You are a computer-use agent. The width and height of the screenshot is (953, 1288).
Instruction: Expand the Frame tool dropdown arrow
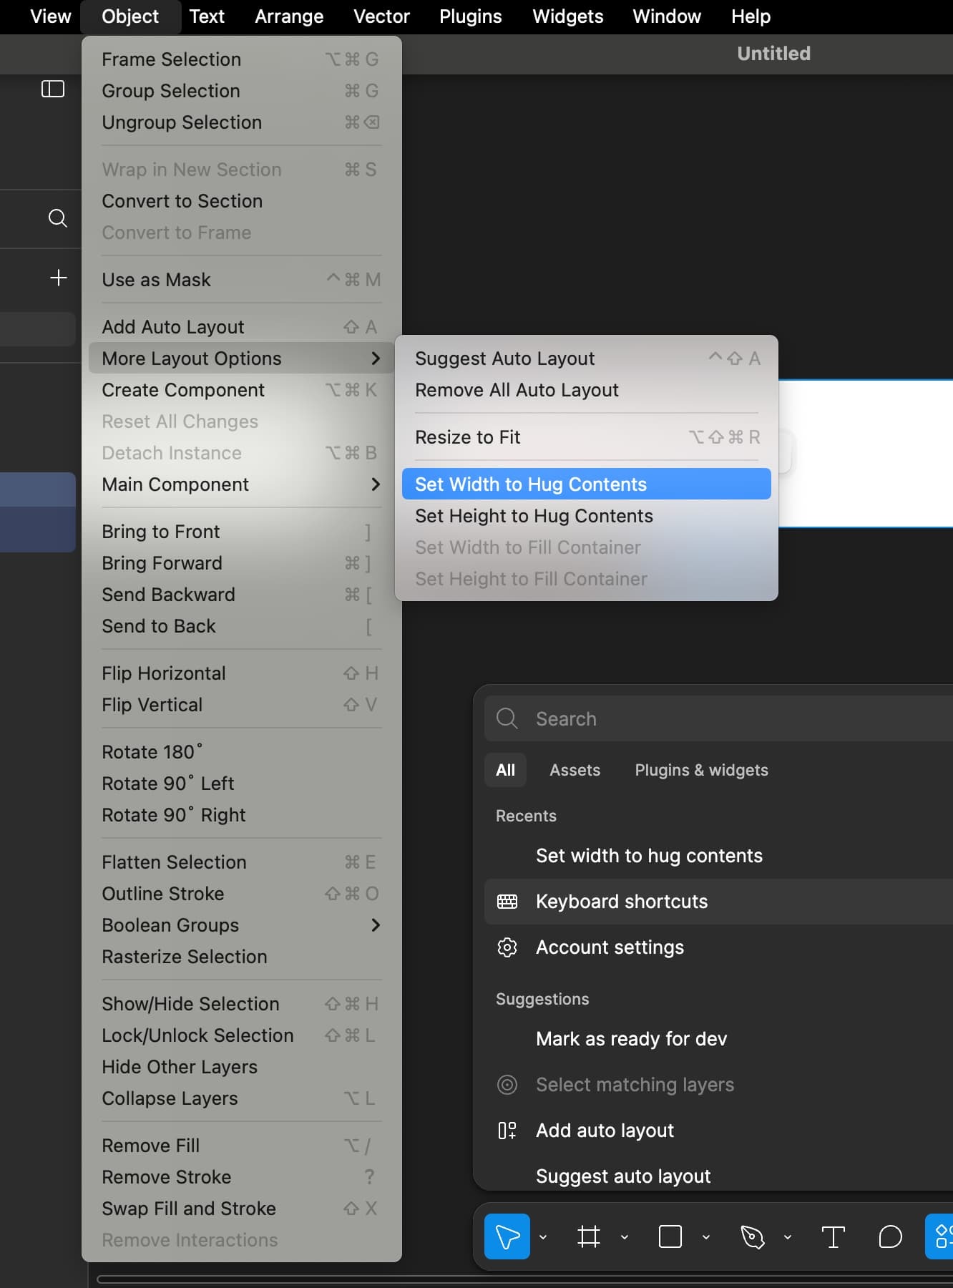[625, 1236]
